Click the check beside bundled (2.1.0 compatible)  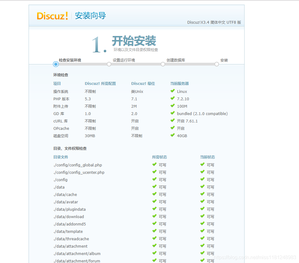(x=173, y=113)
